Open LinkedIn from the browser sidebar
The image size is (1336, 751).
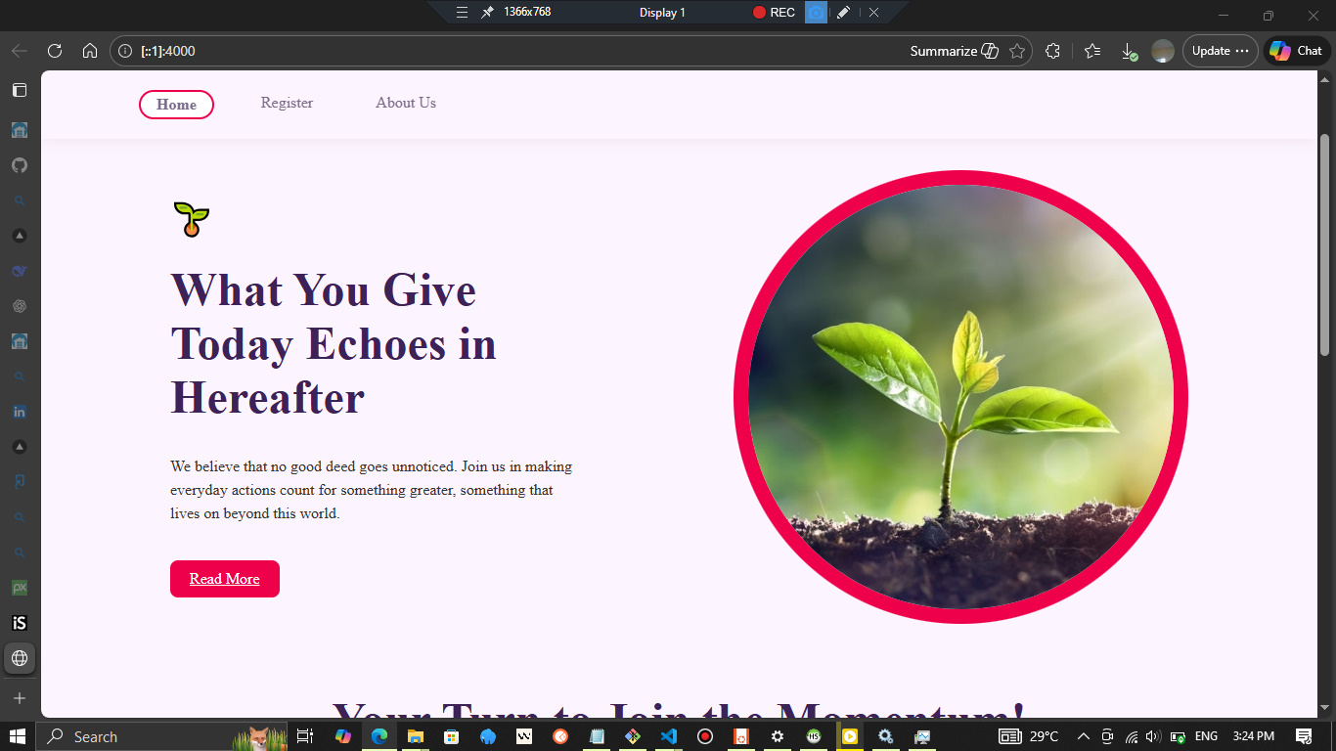19,411
